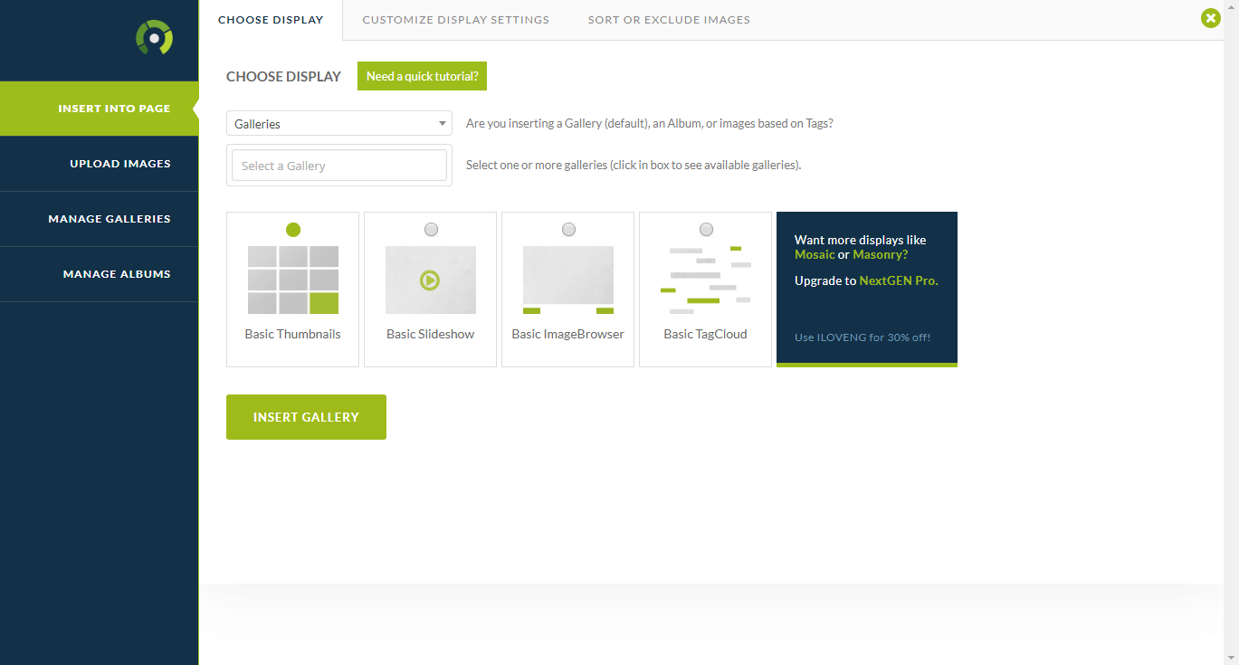
Task: Open Manage Galleries in the sidebar
Action: click(x=110, y=219)
